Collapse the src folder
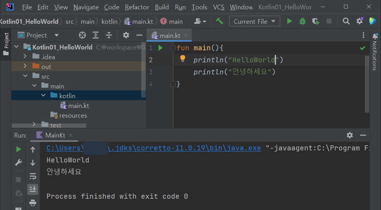The width and height of the screenshot is (381, 210). [25, 76]
